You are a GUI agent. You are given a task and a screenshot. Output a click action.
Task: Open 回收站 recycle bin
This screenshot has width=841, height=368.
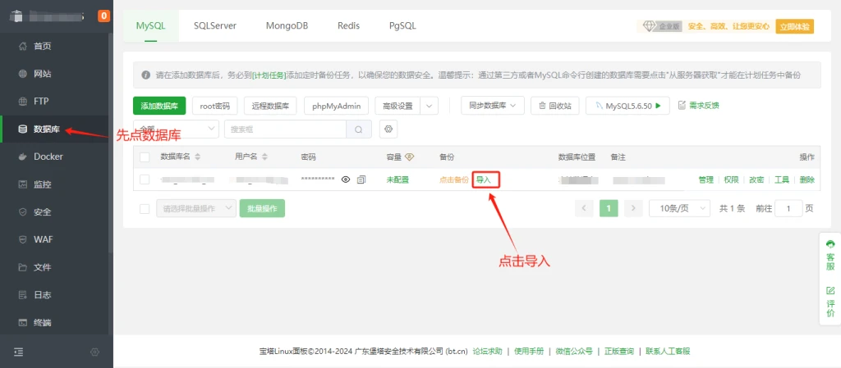(x=556, y=106)
